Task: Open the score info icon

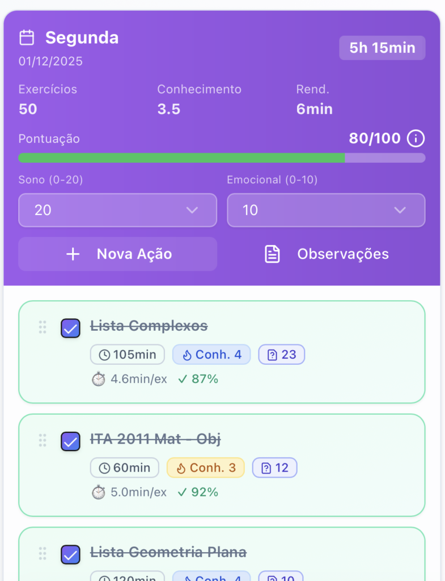Action: [416, 138]
